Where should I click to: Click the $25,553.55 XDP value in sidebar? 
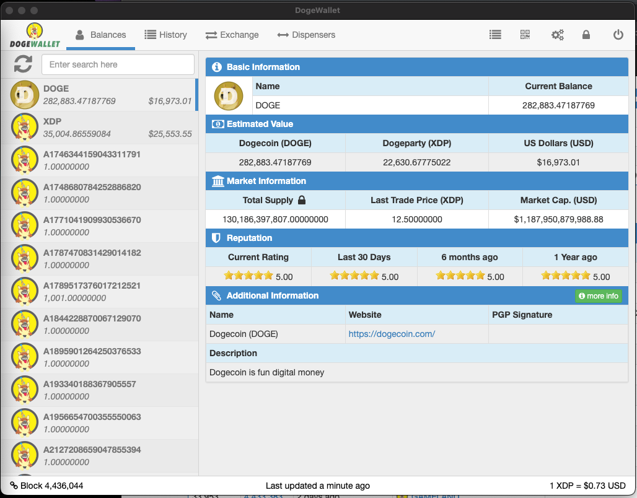coord(170,134)
